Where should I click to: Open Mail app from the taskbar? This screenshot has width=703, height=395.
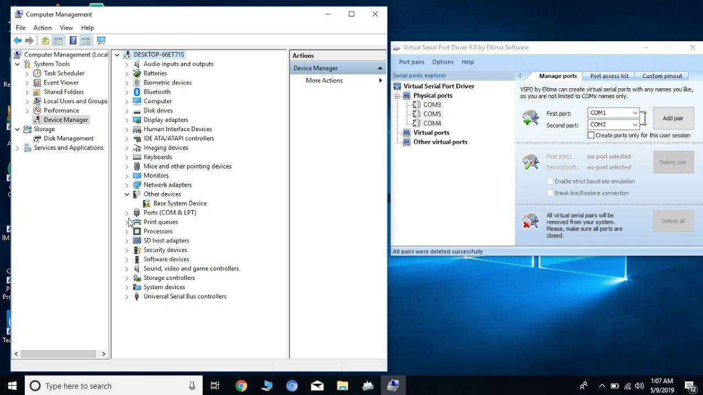coord(317,386)
